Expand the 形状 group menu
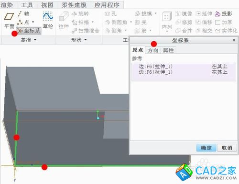The width and height of the screenshot is (239, 184). [79, 40]
